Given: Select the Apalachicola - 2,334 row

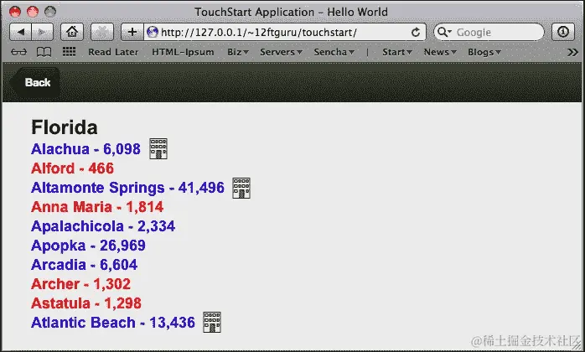Looking at the screenshot, I should point(103,226).
